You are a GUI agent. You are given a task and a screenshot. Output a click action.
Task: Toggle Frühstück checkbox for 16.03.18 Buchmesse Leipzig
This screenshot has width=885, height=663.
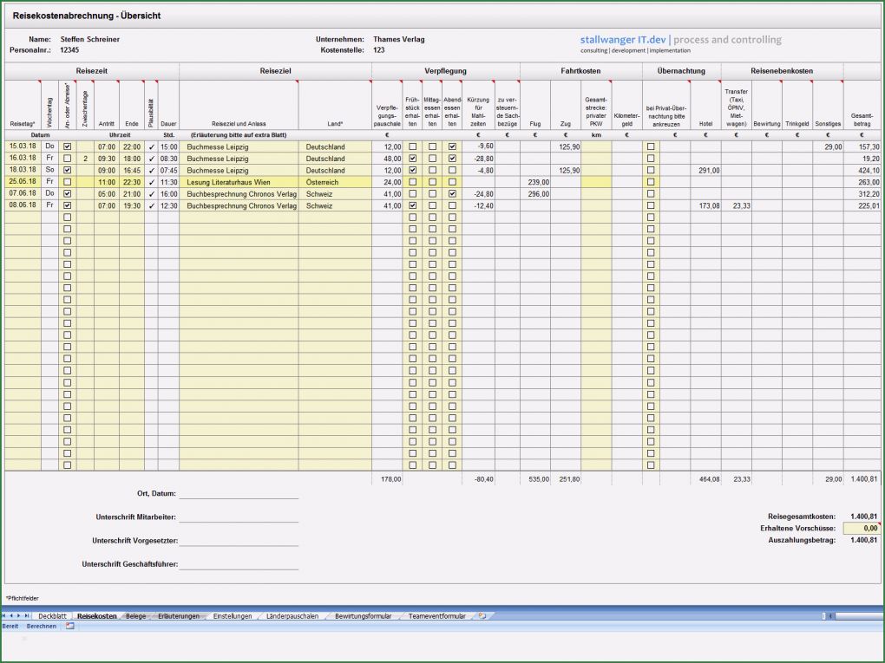413,159
